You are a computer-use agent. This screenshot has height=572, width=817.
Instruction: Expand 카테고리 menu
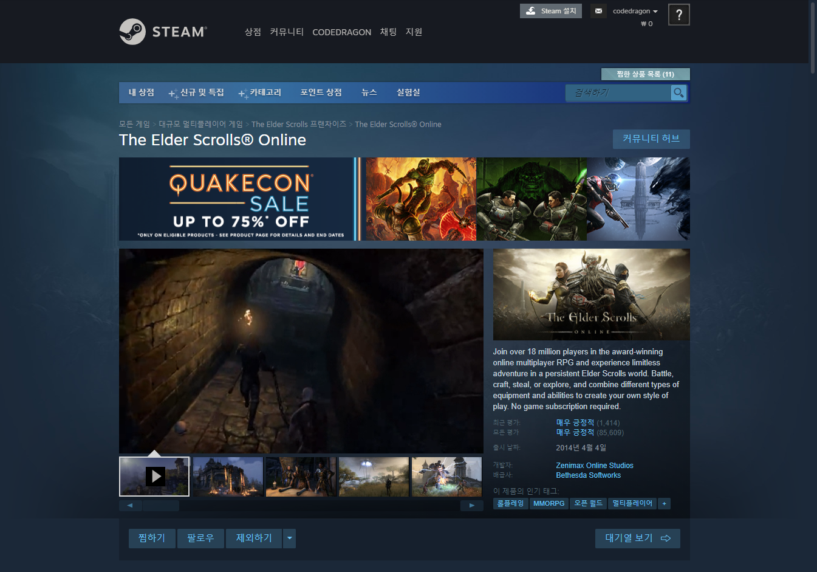[260, 92]
